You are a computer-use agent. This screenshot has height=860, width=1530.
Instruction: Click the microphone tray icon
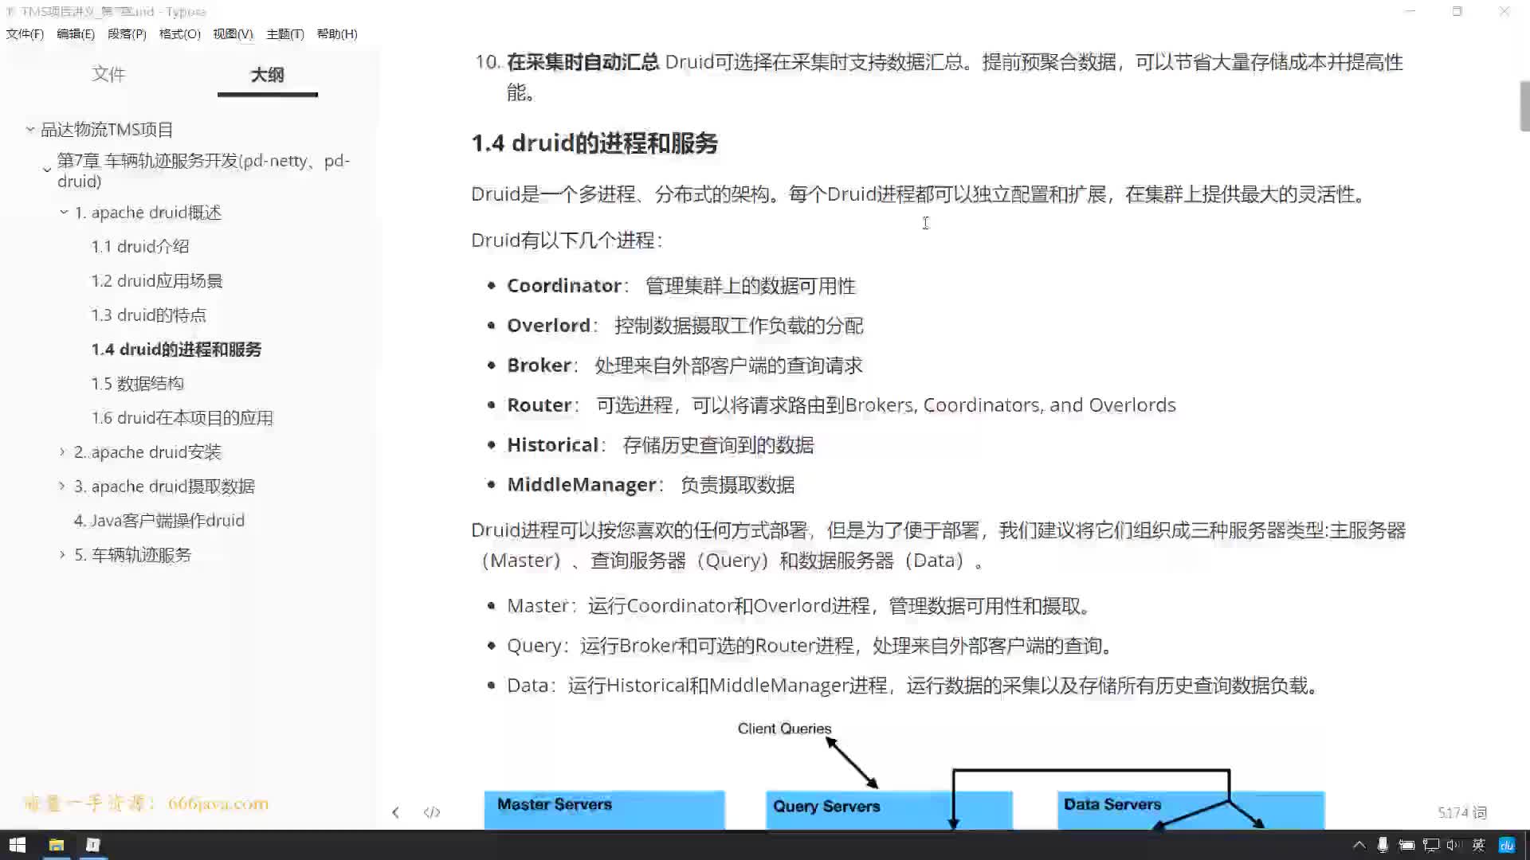pos(1383,845)
